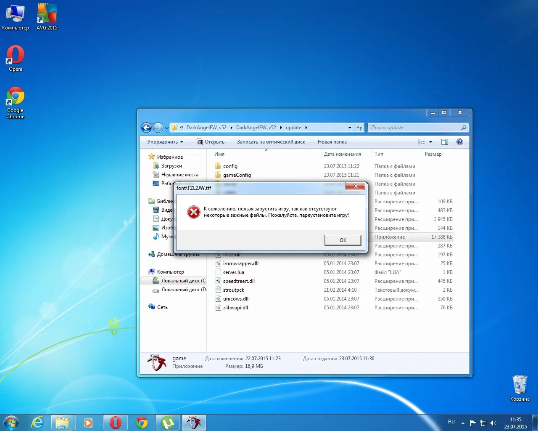Sort by the Размер column header
This screenshot has width=538, height=431.
(439, 154)
